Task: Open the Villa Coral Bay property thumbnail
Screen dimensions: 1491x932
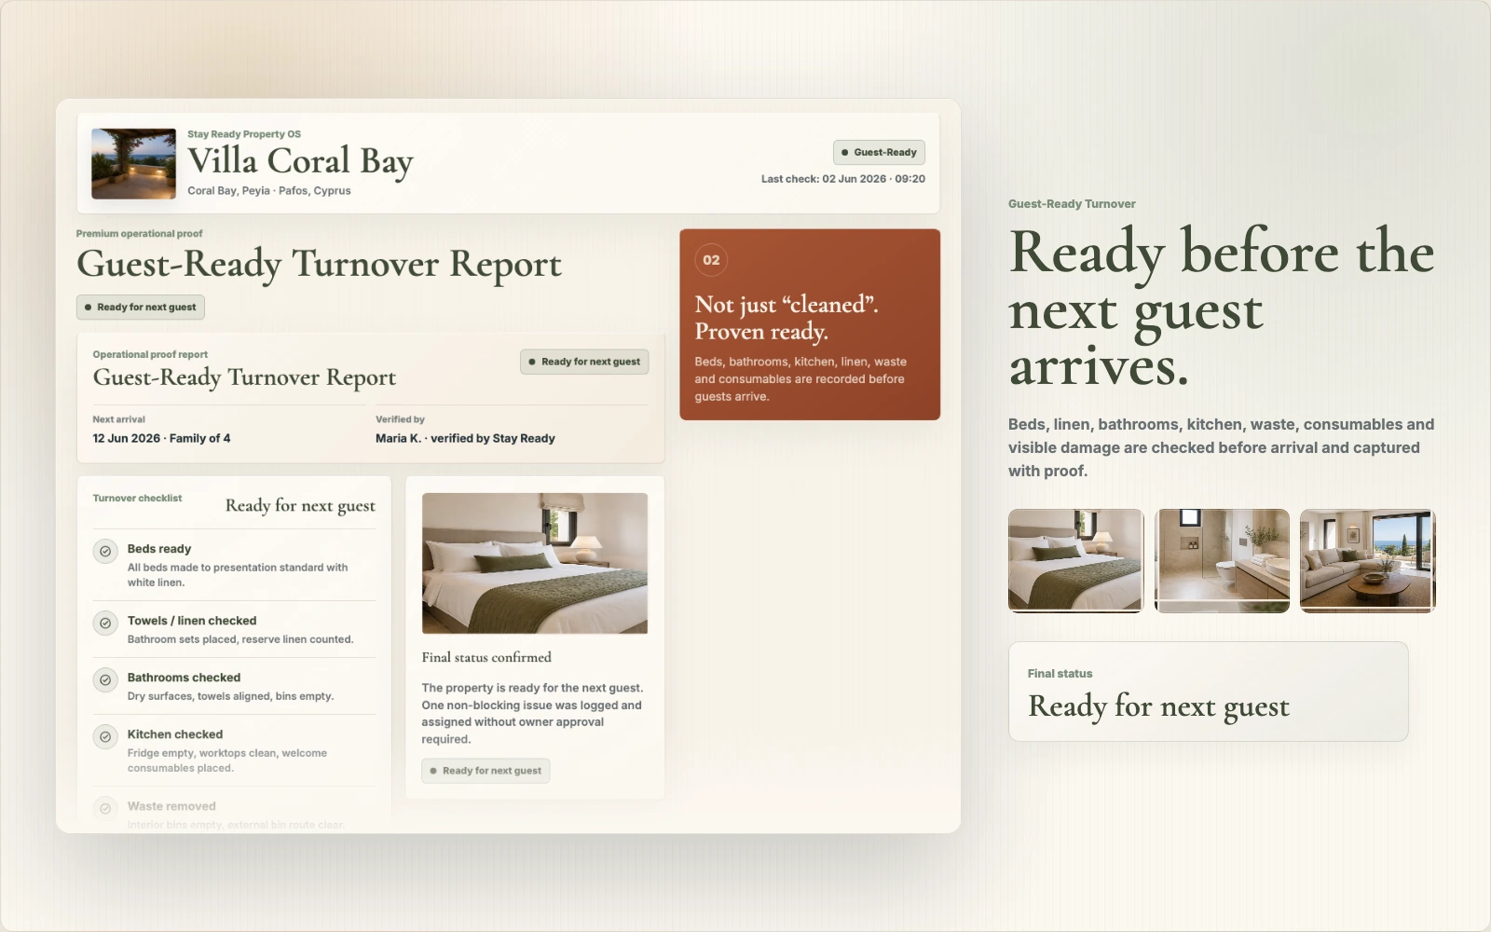Action: click(x=133, y=164)
